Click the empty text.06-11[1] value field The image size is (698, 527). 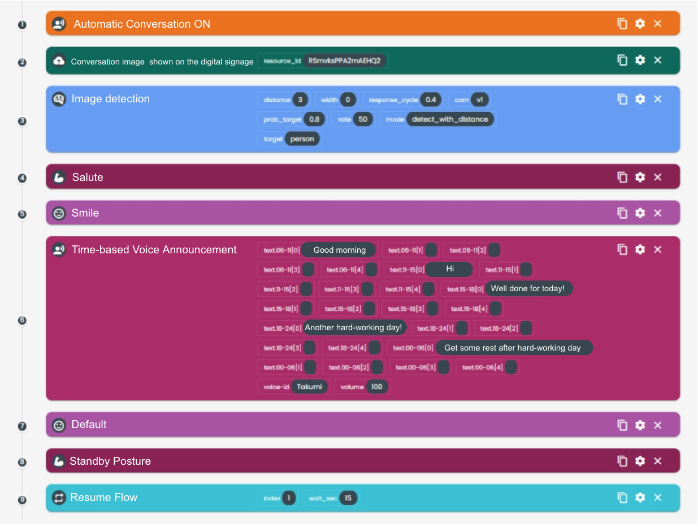pyautogui.click(x=431, y=250)
